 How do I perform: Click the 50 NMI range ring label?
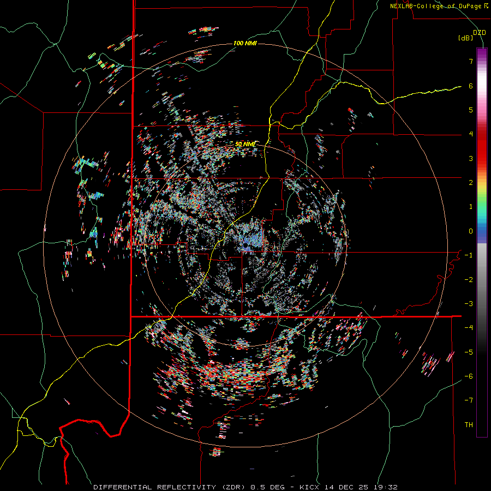(x=245, y=144)
